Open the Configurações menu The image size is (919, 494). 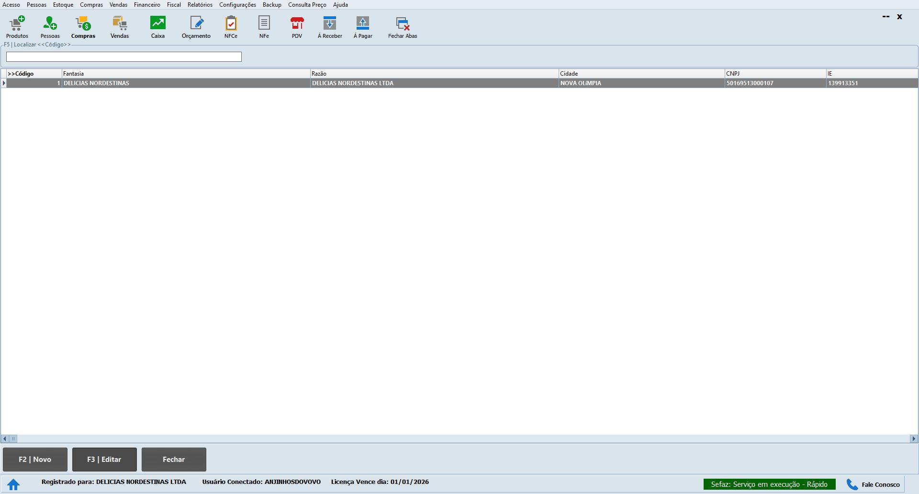pyautogui.click(x=237, y=5)
